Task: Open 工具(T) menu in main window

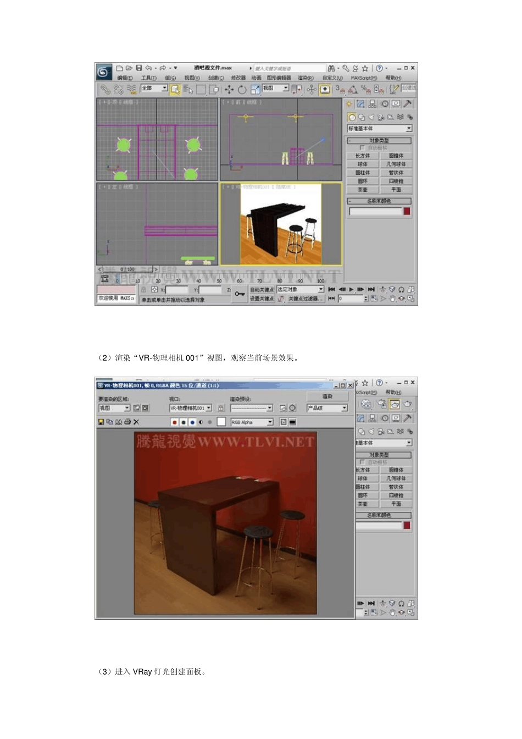Action: 148,78
